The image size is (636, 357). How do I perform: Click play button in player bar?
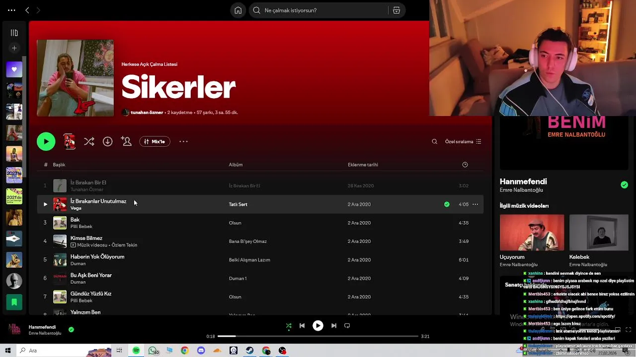tap(318, 326)
